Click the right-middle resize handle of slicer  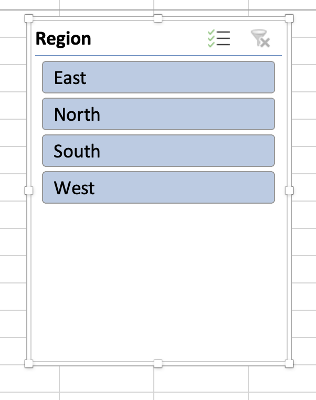[x=288, y=191]
